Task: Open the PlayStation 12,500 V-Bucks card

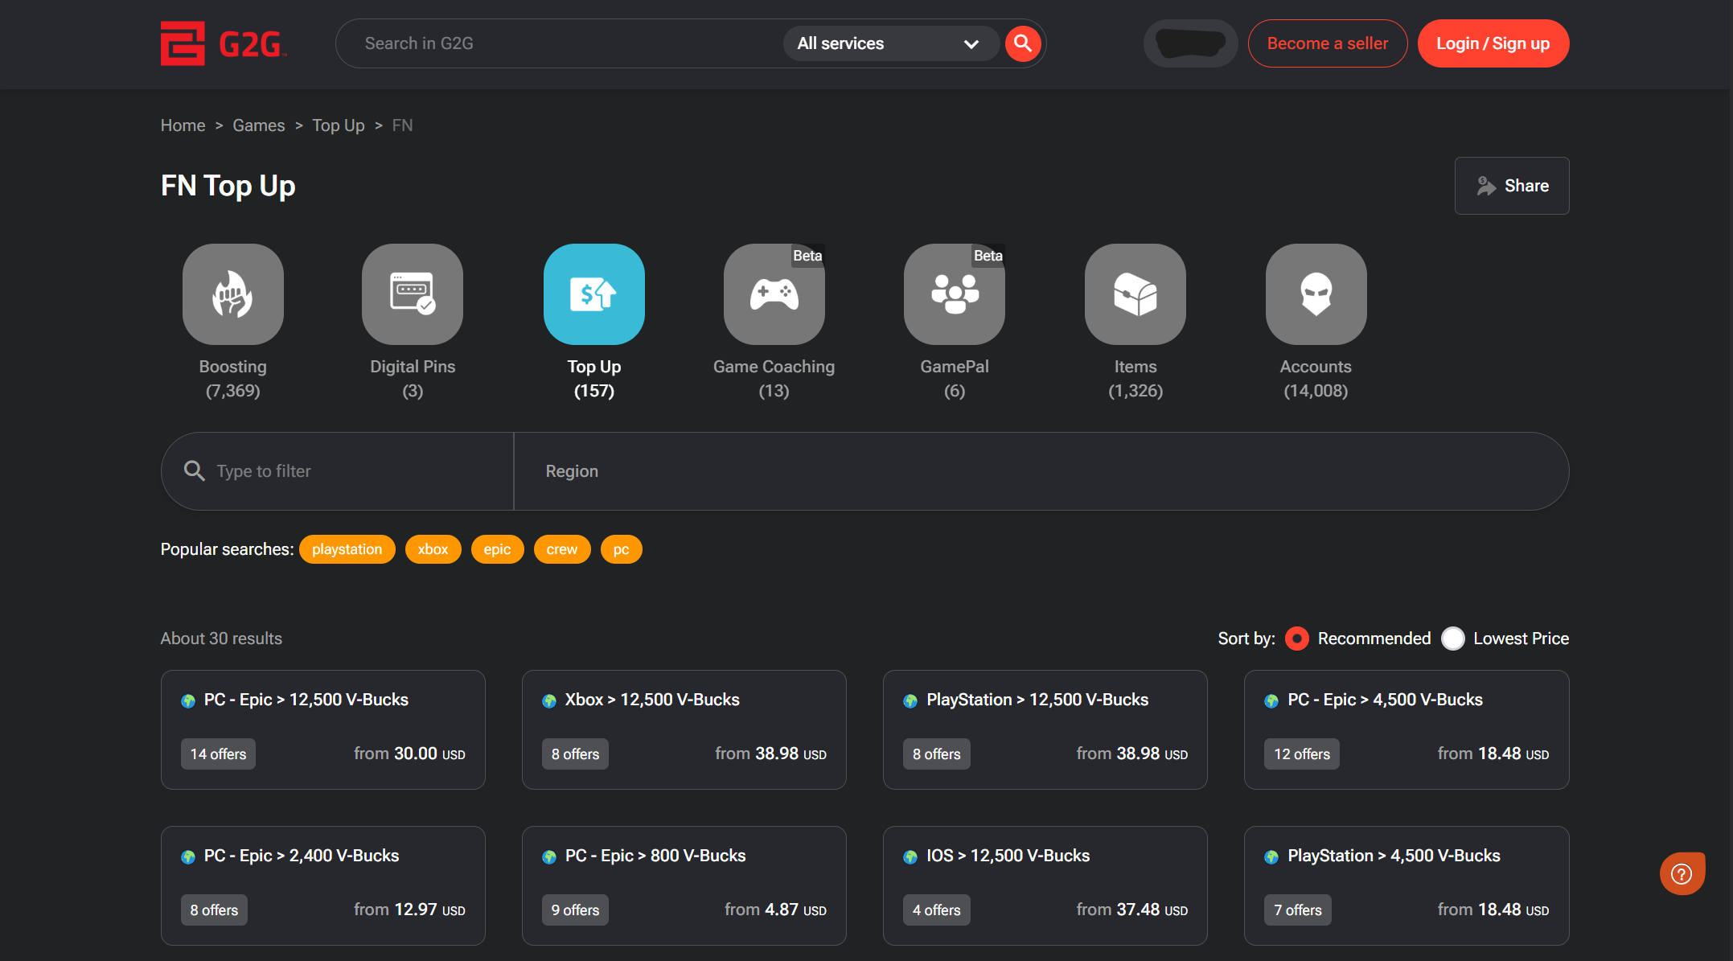Action: [1045, 729]
